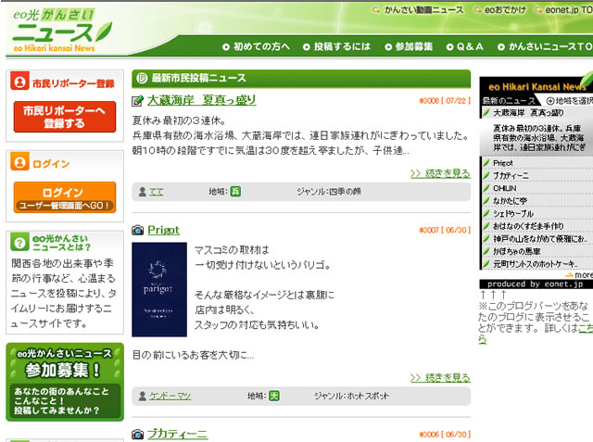This screenshot has width=593, height=442.
Task: Click the parigot dark blue thumbnail
Action: [159, 289]
